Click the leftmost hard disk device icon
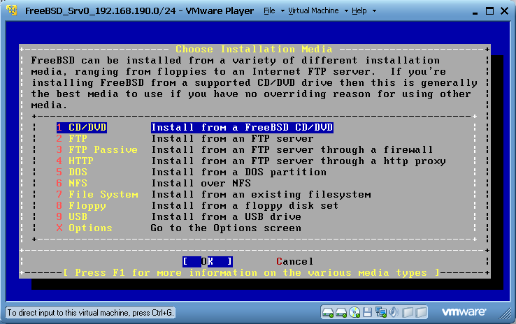Viewport: 516px width, 324px height. 328,312
